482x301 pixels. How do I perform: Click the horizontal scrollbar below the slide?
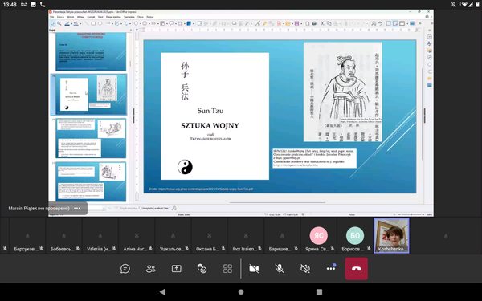tap(277, 203)
